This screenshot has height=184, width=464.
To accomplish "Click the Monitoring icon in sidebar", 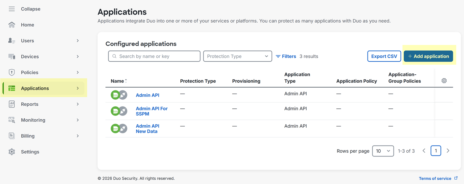I will click(x=12, y=120).
